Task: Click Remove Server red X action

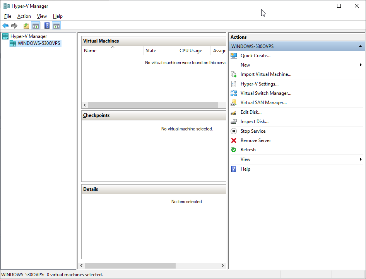Action: (x=255, y=140)
